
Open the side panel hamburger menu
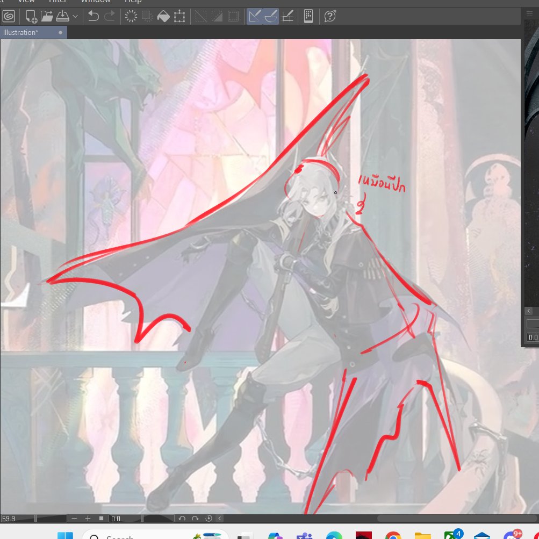tap(529, 14)
